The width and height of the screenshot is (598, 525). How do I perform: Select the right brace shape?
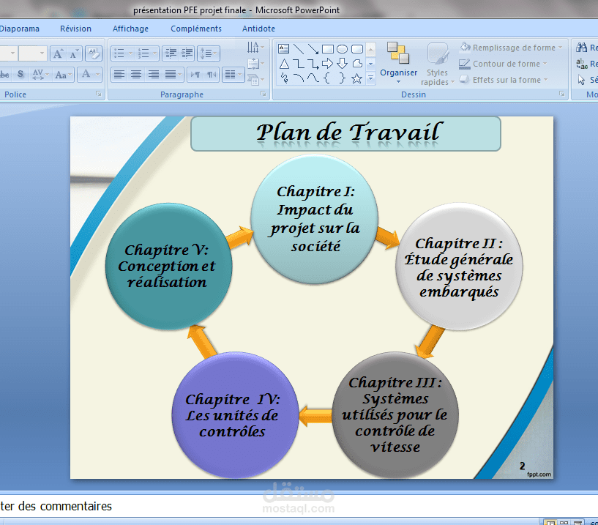click(342, 78)
